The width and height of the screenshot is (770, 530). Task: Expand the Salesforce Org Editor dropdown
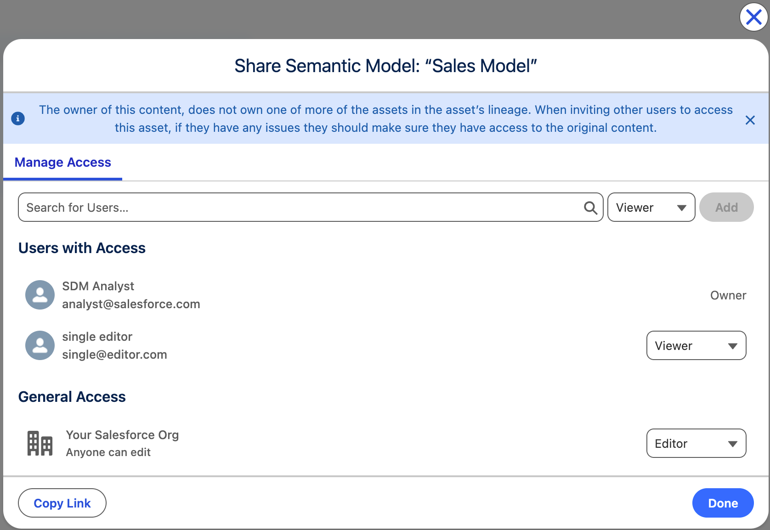pyautogui.click(x=696, y=444)
